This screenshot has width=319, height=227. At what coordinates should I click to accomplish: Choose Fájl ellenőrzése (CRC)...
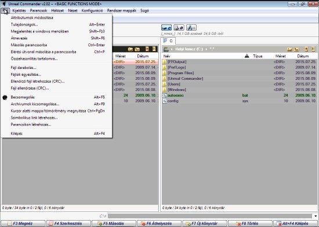[x=57, y=88]
